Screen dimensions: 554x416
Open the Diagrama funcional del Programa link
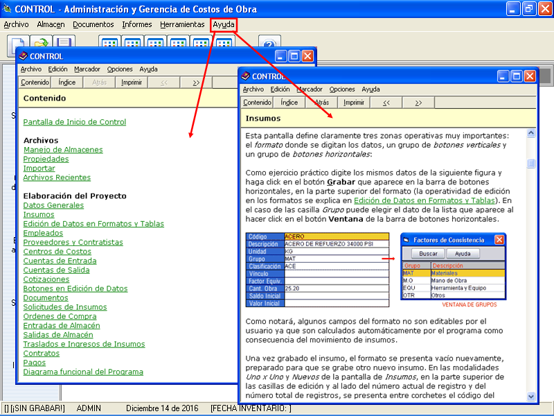(82, 371)
